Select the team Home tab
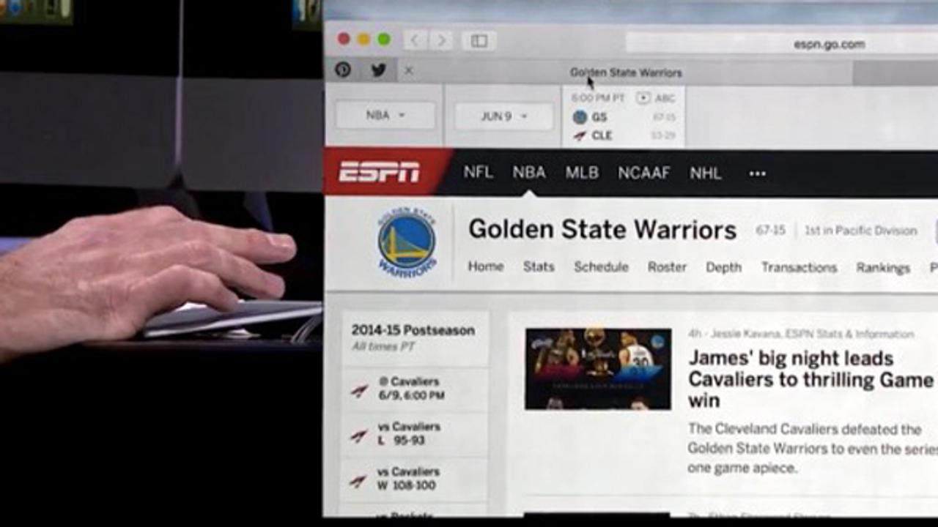 486,266
